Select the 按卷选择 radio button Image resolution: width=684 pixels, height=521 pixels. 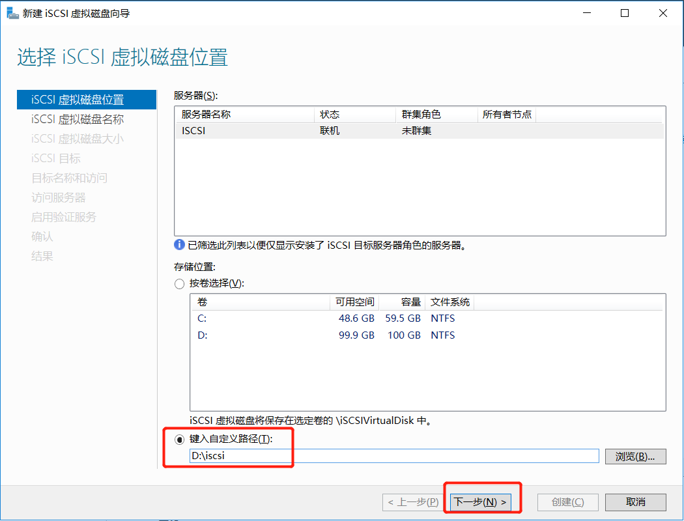(179, 283)
